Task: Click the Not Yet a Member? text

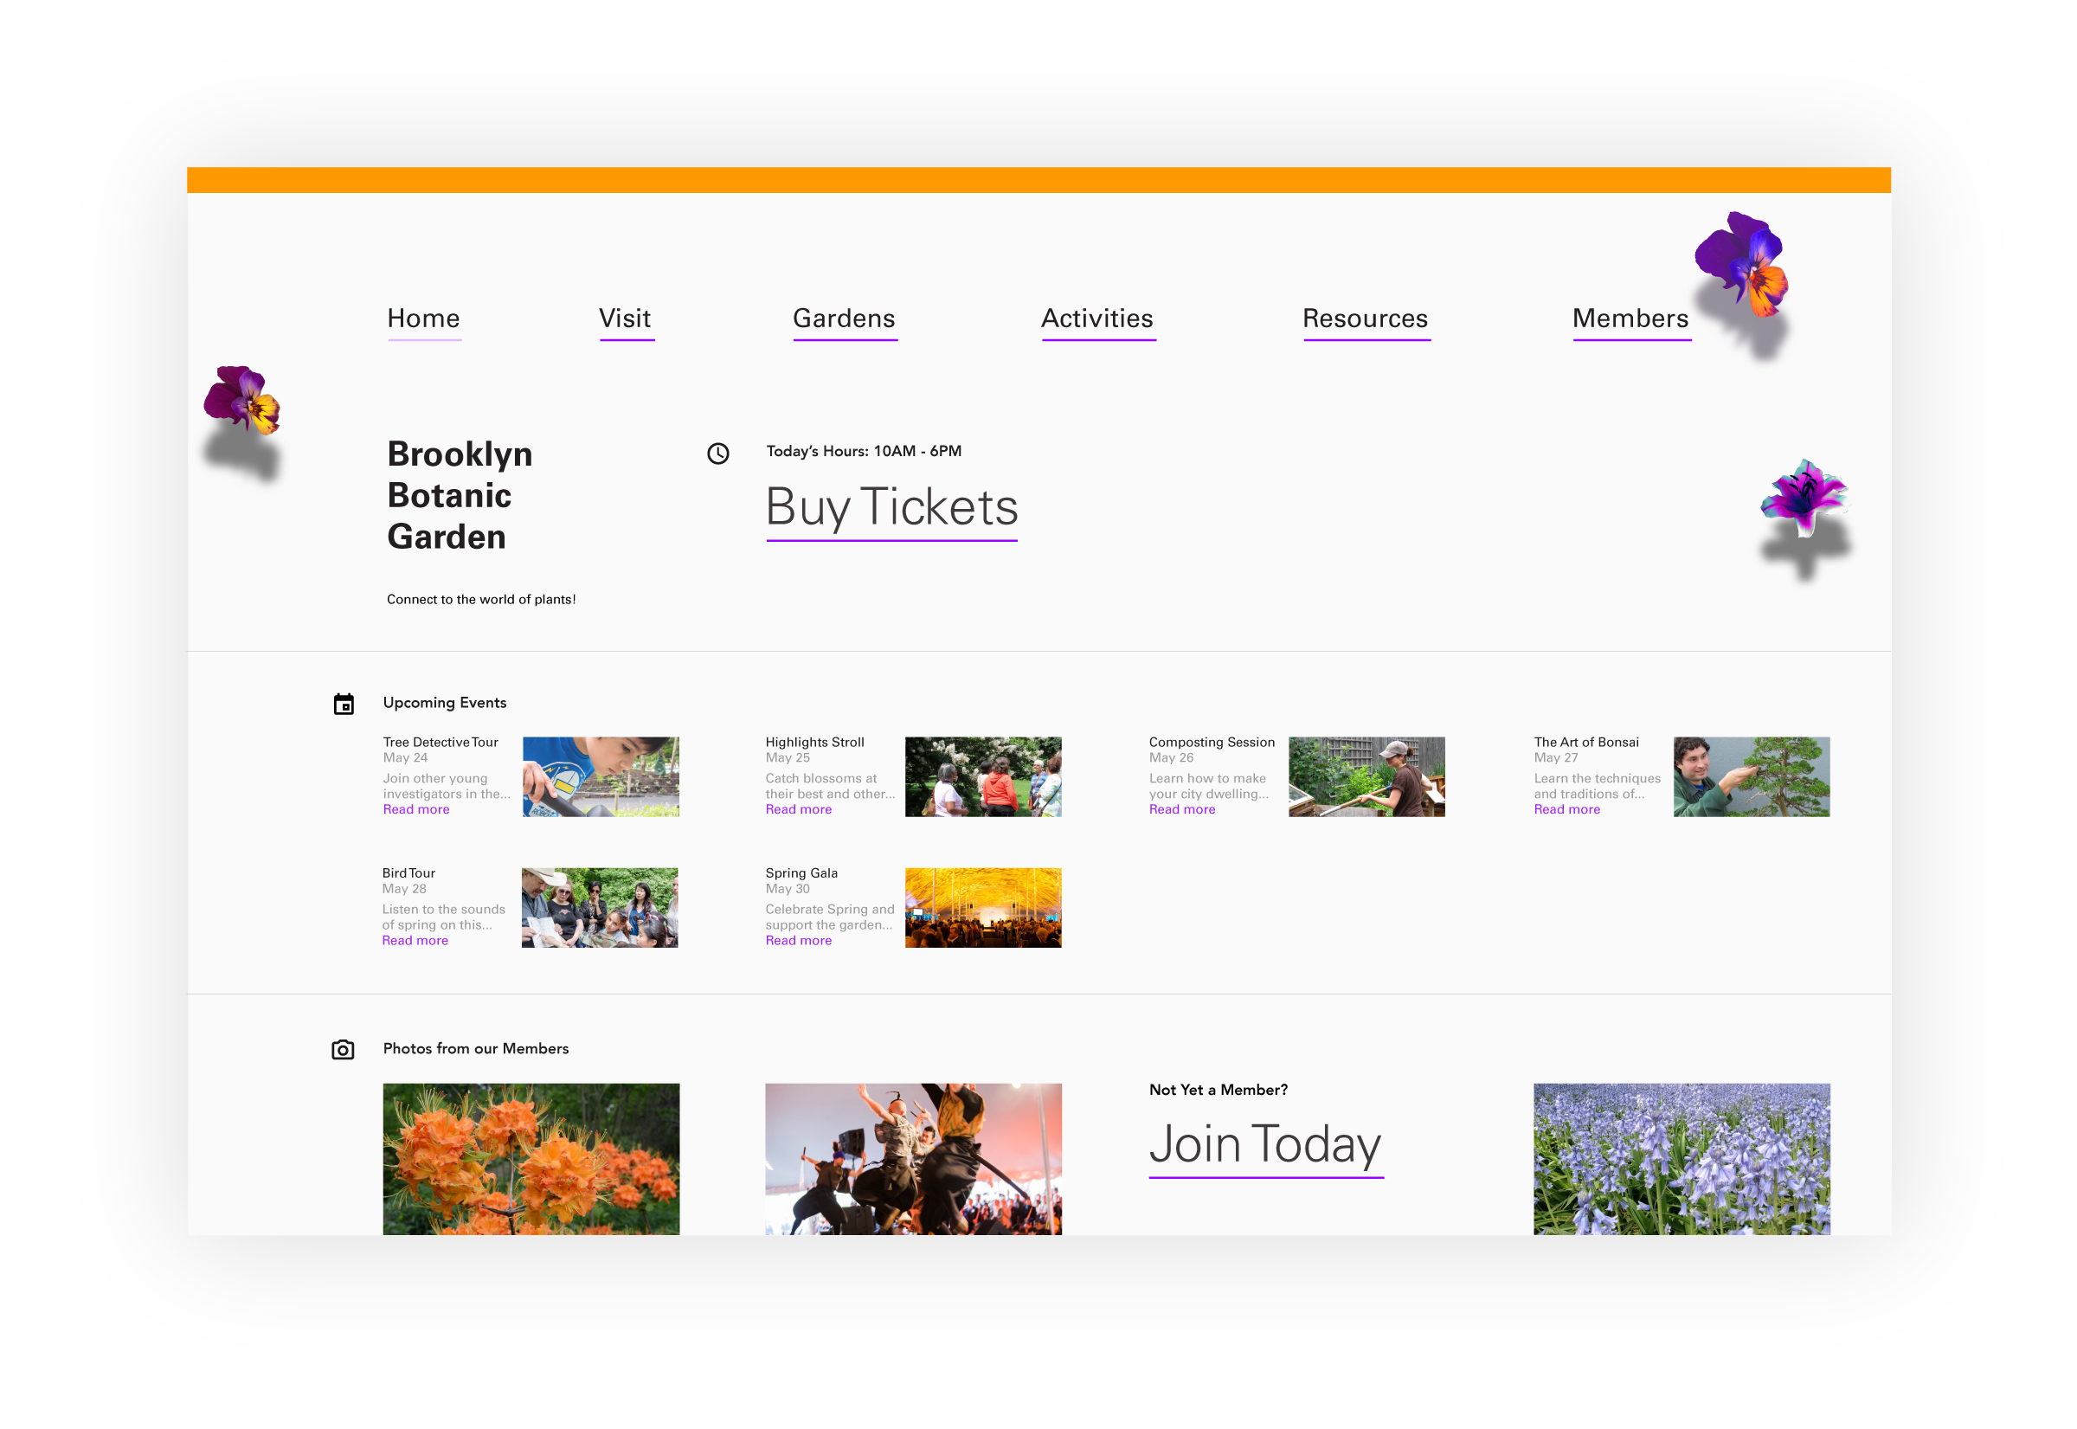Action: tap(1219, 1090)
